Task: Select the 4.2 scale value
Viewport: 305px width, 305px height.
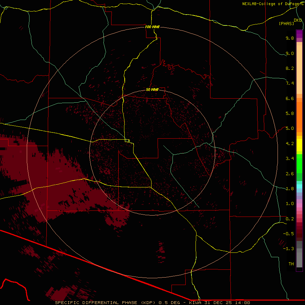Action: click(x=290, y=144)
